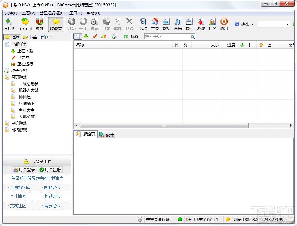Select 正在下载 in the tree
Viewport: 297px width, 226px height.
click(25, 51)
